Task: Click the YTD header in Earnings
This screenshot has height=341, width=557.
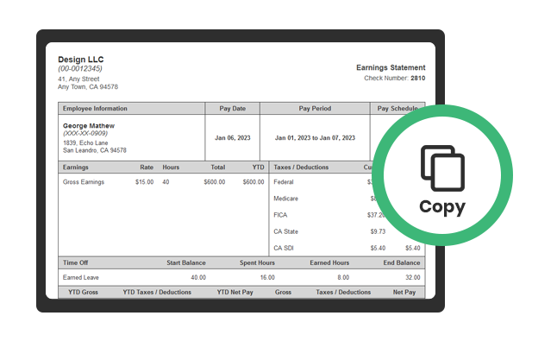Action: pos(258,167)
